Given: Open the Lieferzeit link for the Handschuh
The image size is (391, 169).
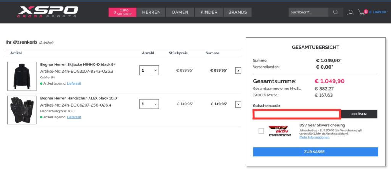Looking at the screenshot, I should click(x=74, y=117).
